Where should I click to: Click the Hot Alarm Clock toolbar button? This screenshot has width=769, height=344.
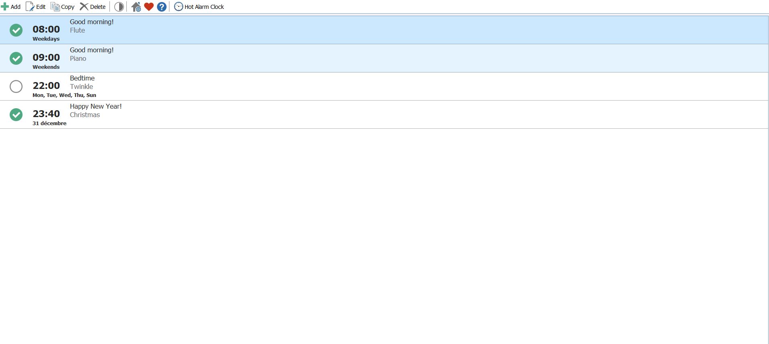(x=199, y=7)
